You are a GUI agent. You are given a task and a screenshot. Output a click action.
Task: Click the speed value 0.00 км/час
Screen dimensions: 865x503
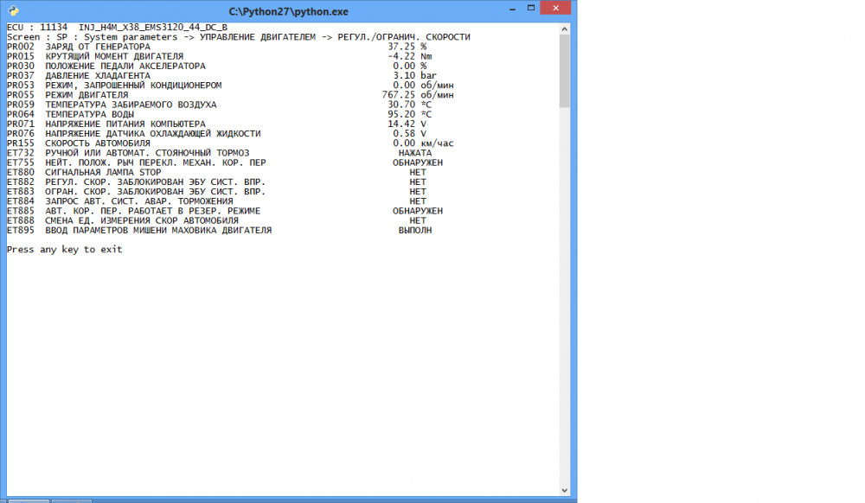[423, 143]
